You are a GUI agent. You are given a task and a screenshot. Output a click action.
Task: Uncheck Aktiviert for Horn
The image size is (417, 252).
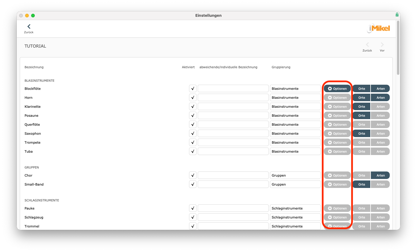point(193,98)
